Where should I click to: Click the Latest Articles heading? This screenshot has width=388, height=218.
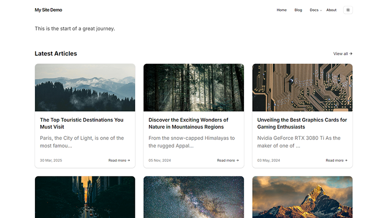pos(56,54)
